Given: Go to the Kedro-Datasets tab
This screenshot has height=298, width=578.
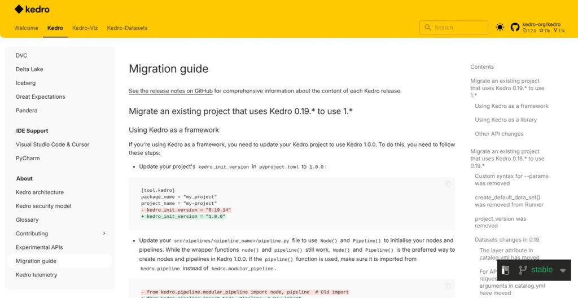Looking at the screenshot, I should point(127,28).
